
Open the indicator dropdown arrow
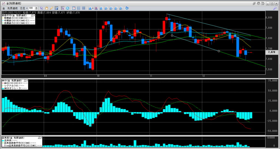tap(93, 8)
